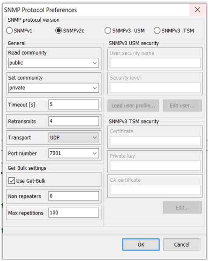Click the Cancel button
This screenshot has width=208, height=261.
(182, 244)
